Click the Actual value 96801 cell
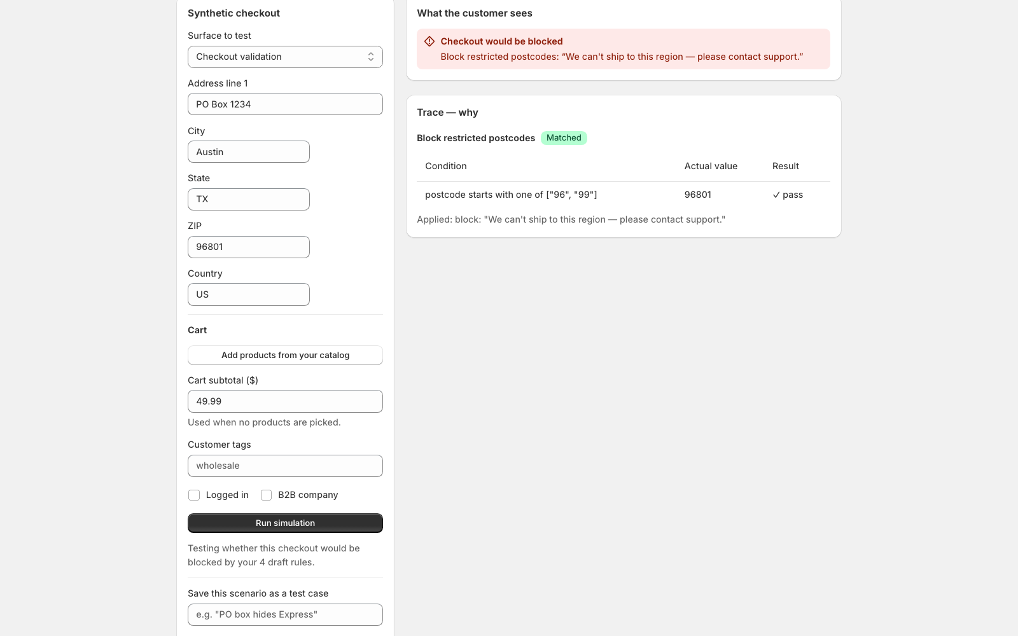 [x=698, y=195]
